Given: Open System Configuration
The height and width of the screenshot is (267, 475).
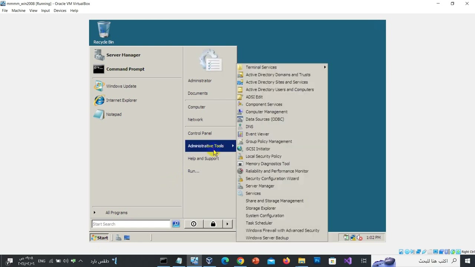Looking at the screenshot, I should click(282, 215).
